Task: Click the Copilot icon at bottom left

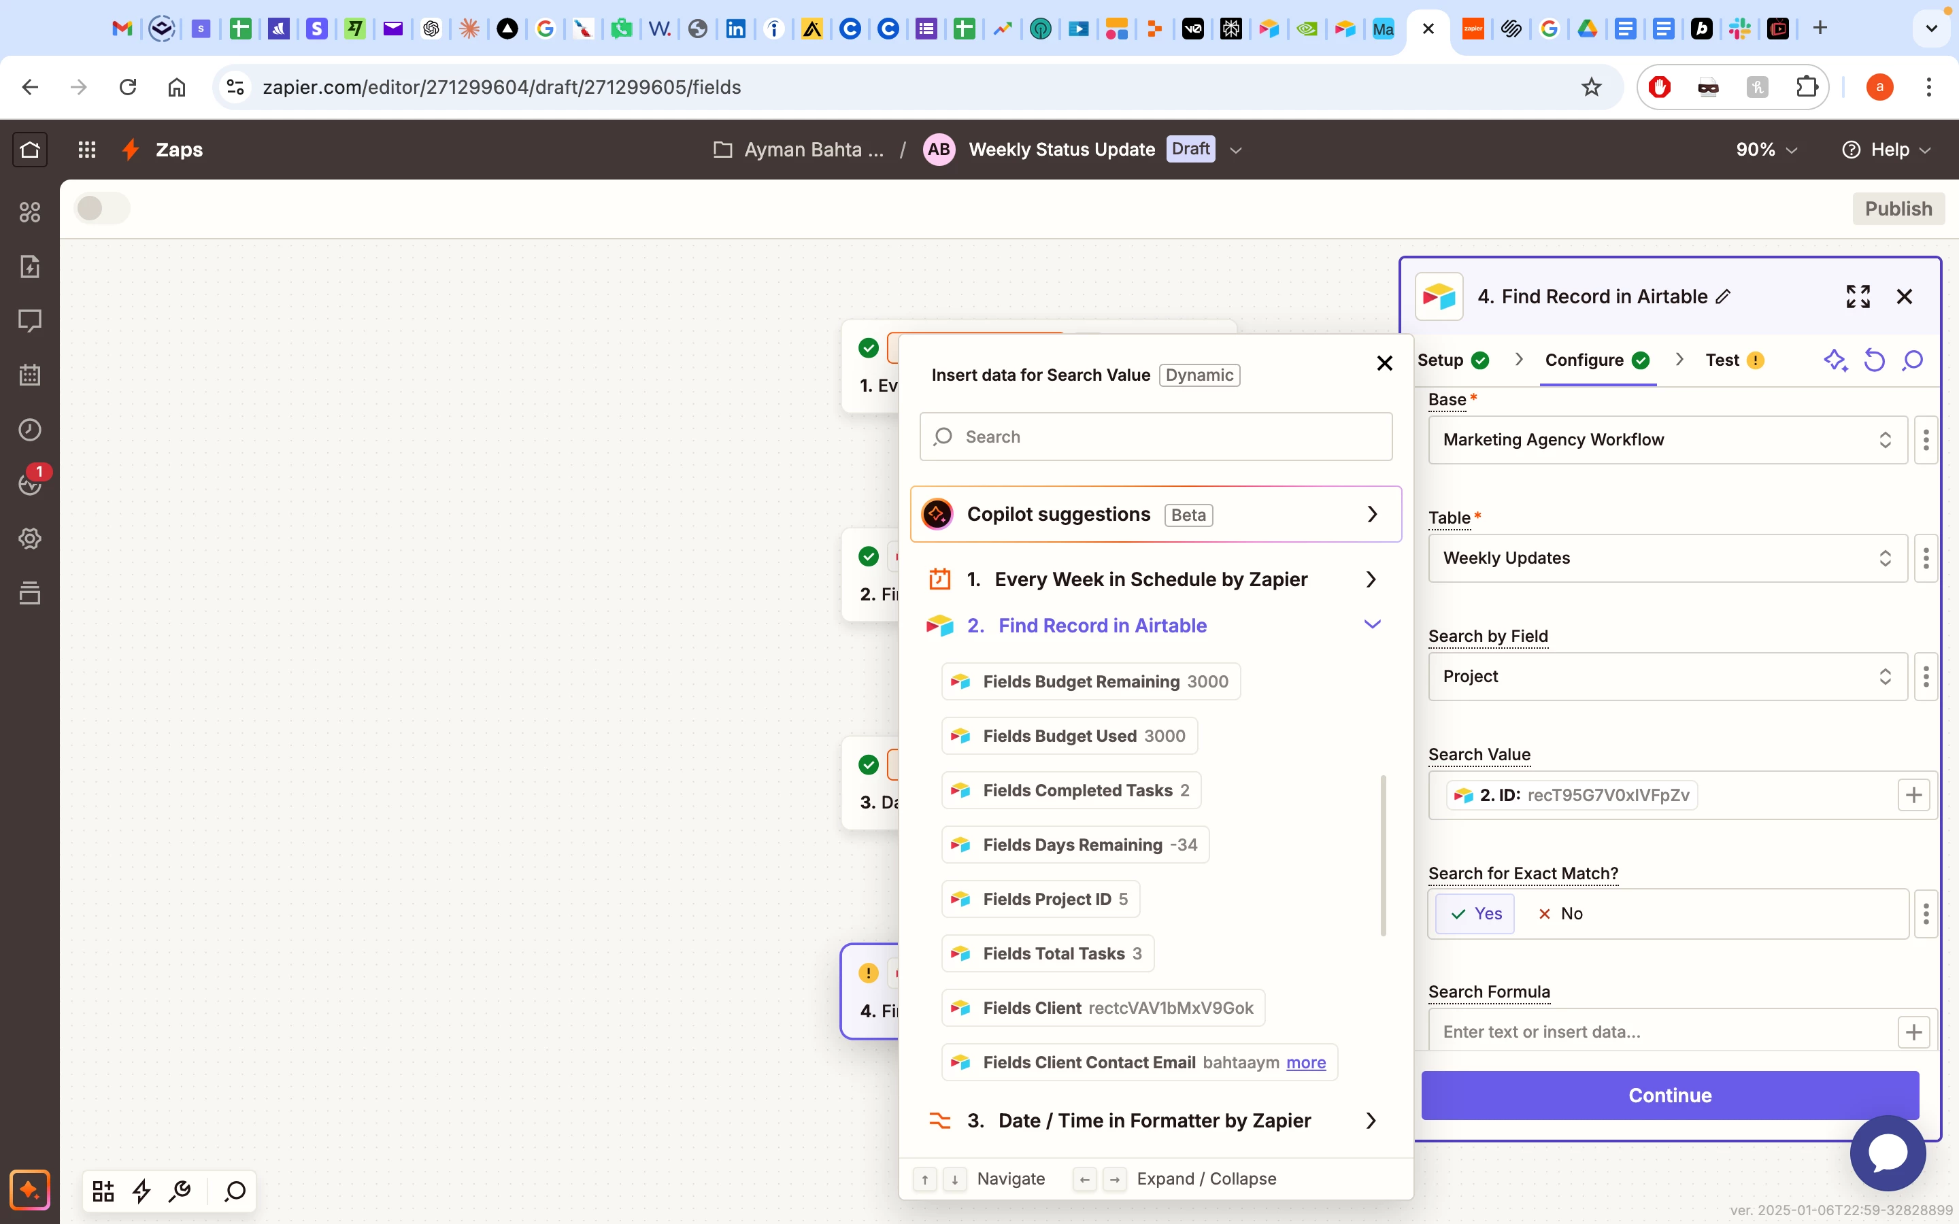Action: [30, 1189]
